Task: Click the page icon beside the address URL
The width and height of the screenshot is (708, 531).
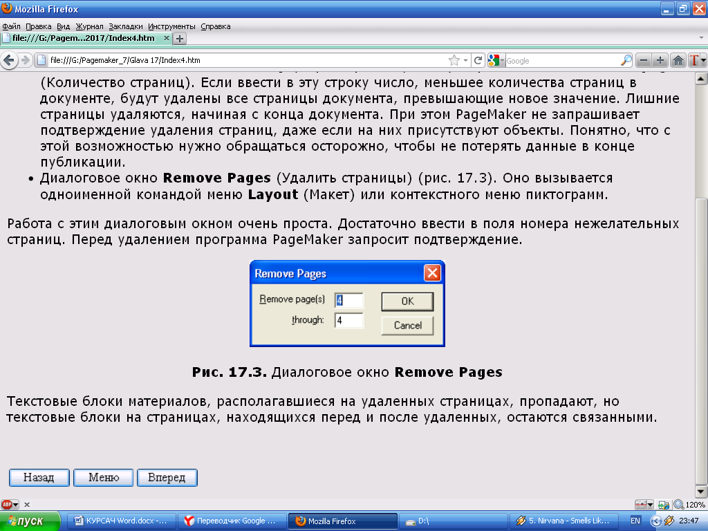Action: pyautogui.click(x=41, y=60)
